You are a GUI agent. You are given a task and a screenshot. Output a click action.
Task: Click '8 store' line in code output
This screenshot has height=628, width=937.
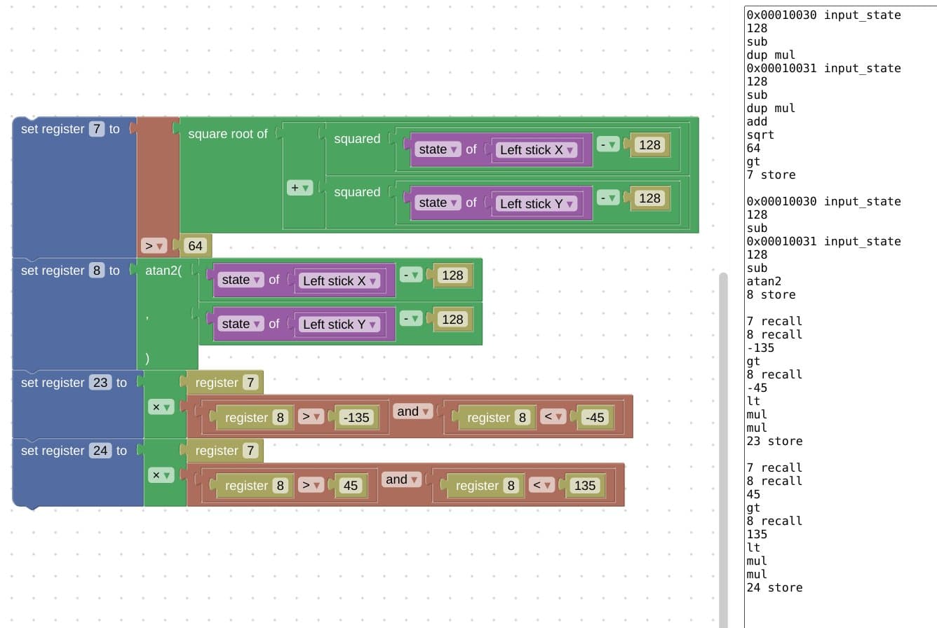[771, 294]
